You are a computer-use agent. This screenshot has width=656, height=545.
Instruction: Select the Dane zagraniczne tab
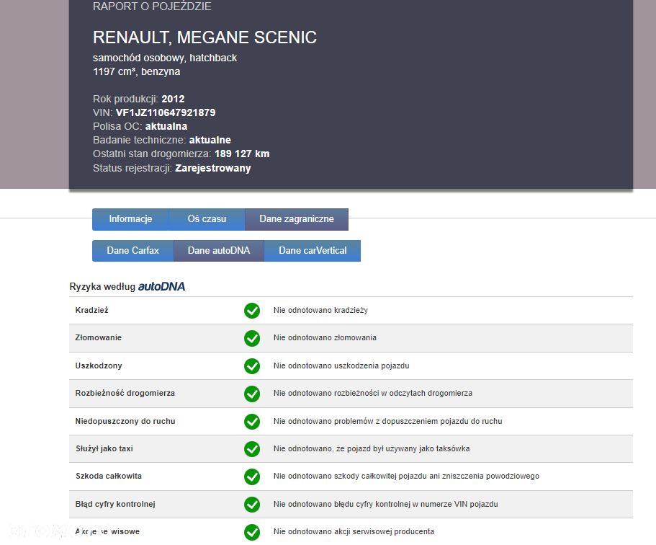pyautogui.click(x=296, y=219)
